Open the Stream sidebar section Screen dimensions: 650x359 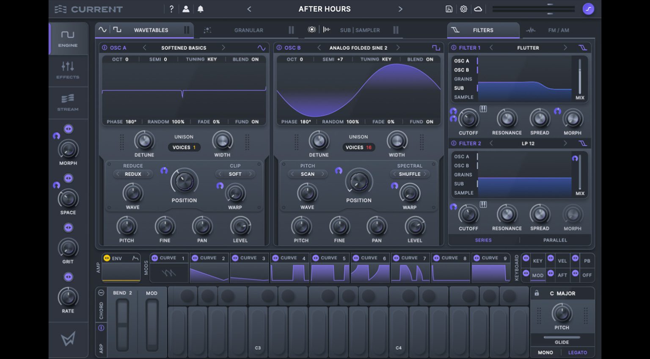pyautogui.click(x=68, y=103)
